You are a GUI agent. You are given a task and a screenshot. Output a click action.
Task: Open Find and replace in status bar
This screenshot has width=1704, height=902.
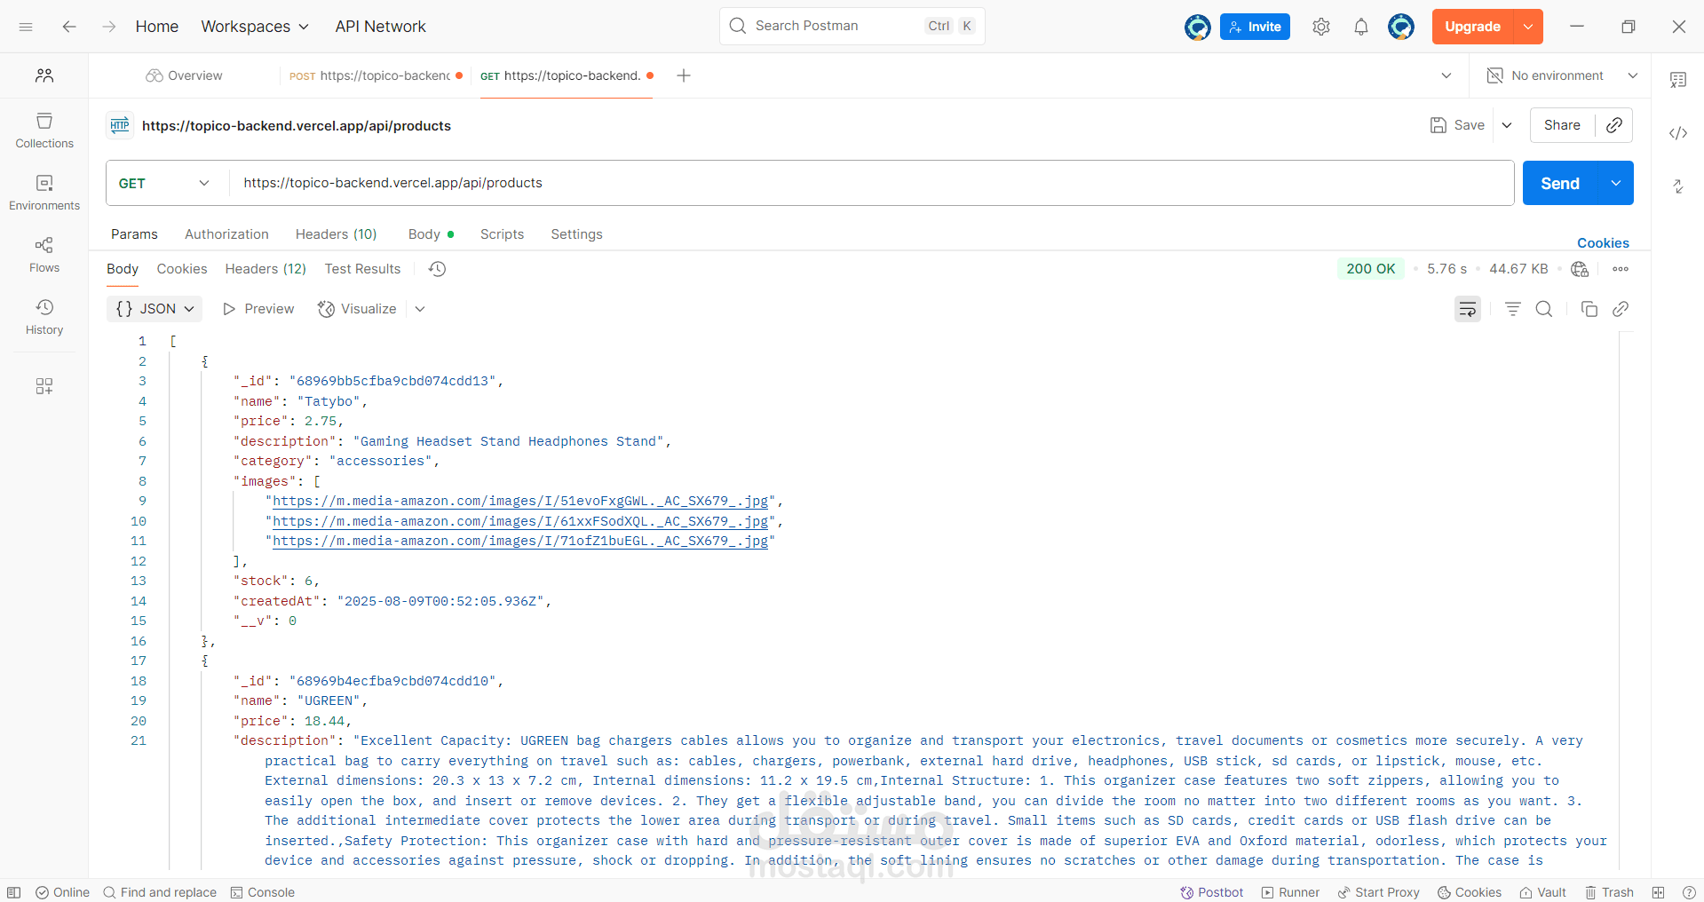[160, 892]
